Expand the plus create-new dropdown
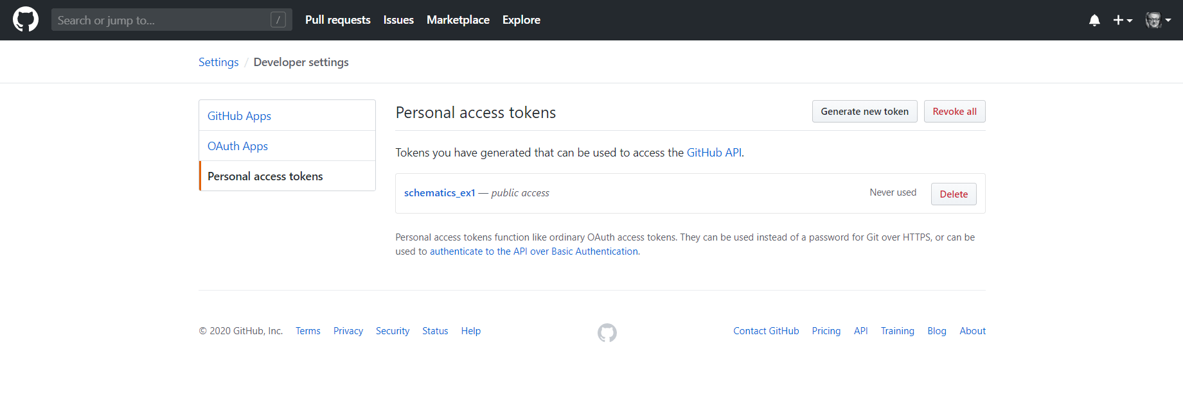This screenshot has width=1183, height=399. click(x=1122, y=21)
